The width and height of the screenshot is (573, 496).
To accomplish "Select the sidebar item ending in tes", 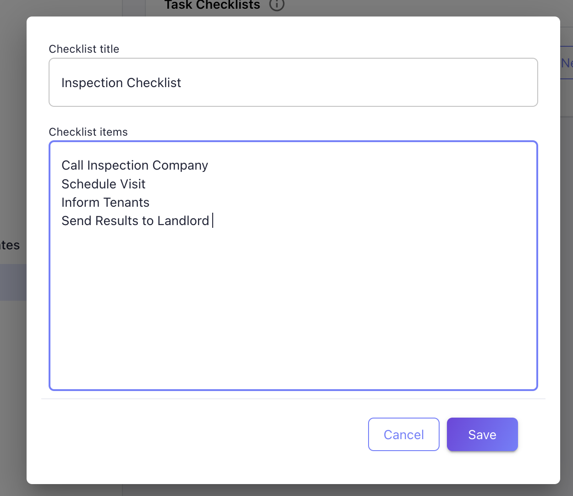I will tap(10, 245).
